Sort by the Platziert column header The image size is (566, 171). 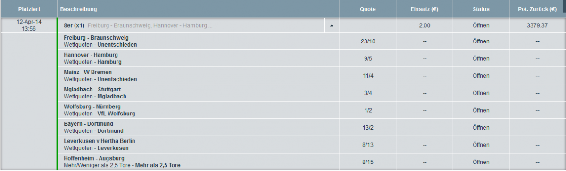(28, 9)
